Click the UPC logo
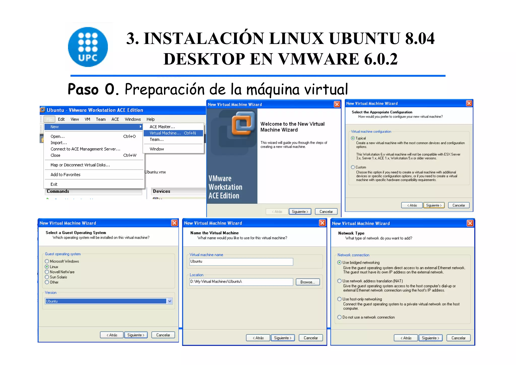The image size is (516, 365). tap(88, 47)
